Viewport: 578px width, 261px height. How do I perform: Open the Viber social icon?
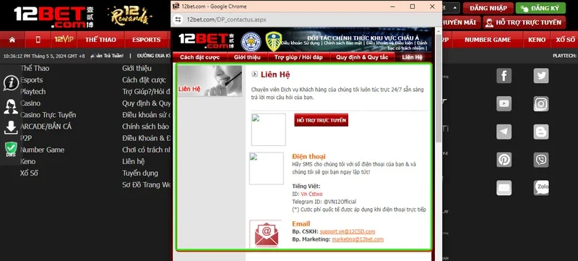click(540, 160)
